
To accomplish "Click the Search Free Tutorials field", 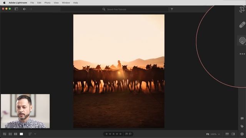I will click(x=115, y=9).
